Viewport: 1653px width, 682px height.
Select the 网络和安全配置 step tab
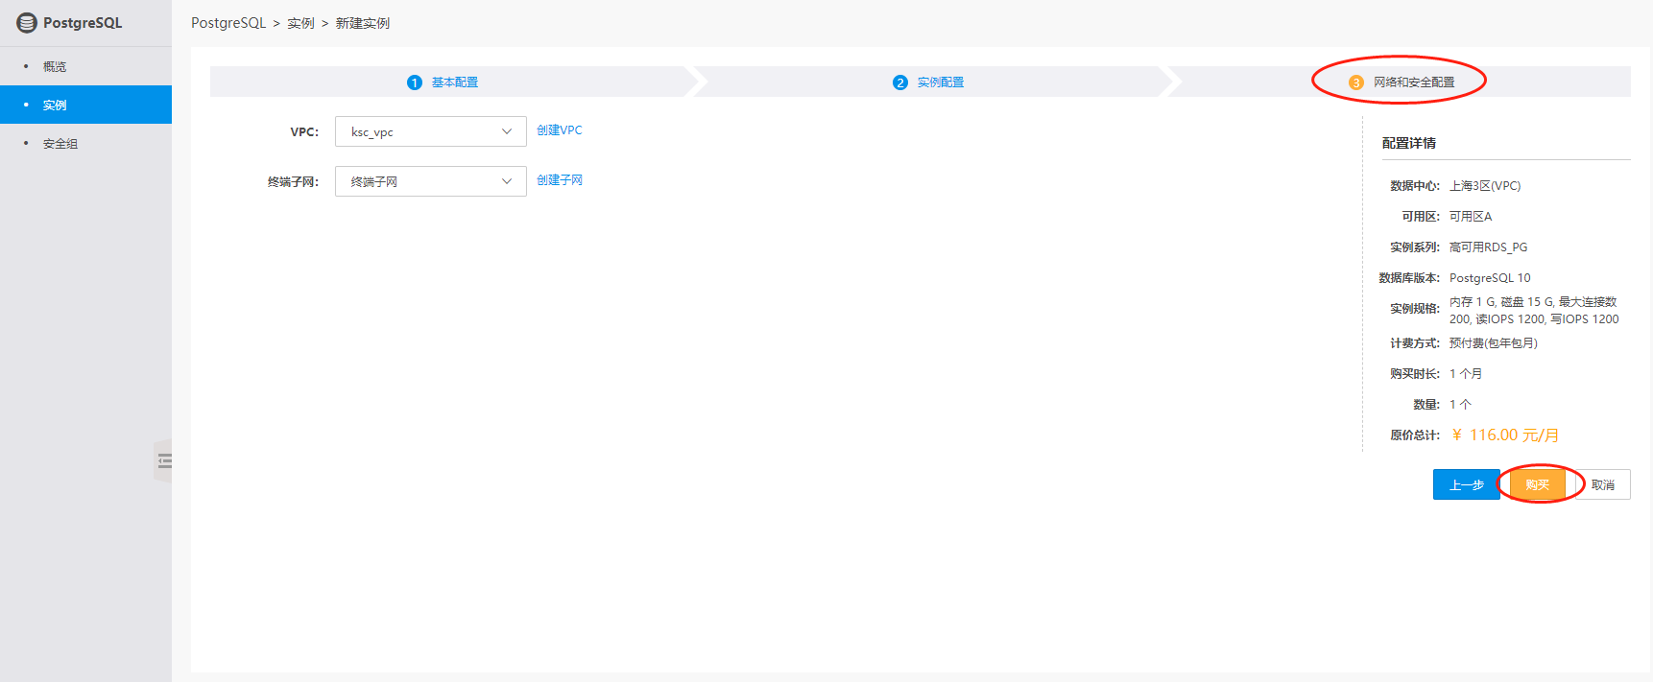[1414, 82]
